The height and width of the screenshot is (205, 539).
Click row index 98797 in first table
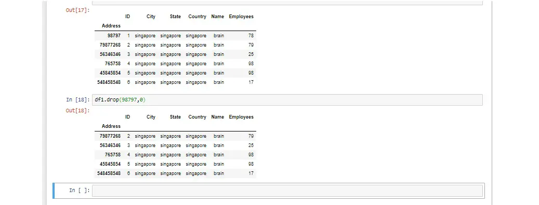114,36
